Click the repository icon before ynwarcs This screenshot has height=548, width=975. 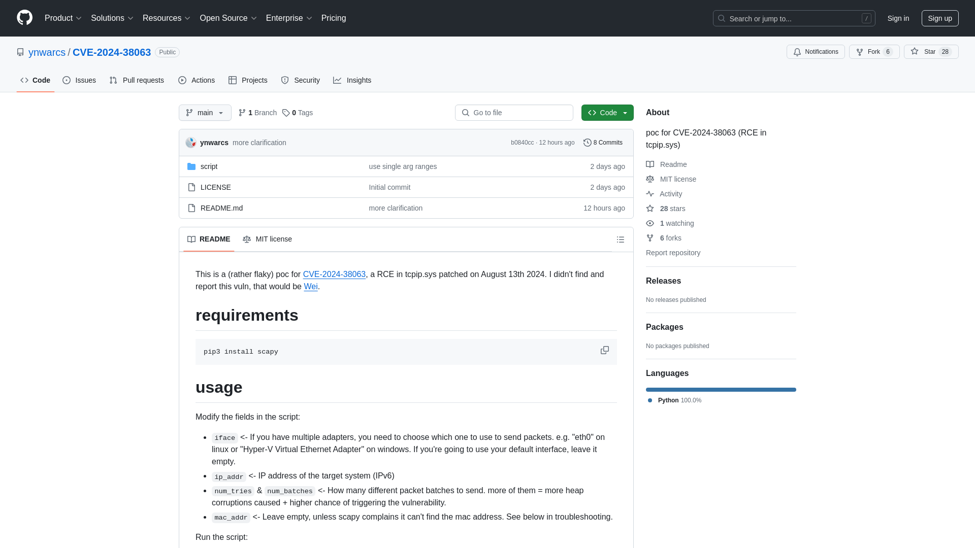(20, 52)
